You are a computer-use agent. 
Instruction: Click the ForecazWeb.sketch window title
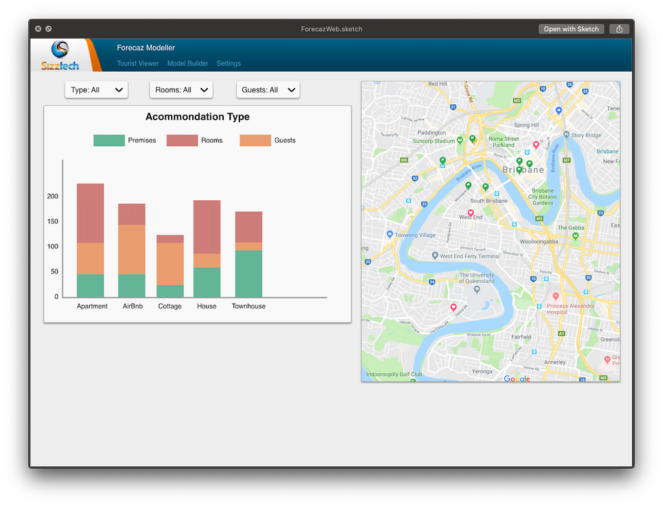[331, 28]
